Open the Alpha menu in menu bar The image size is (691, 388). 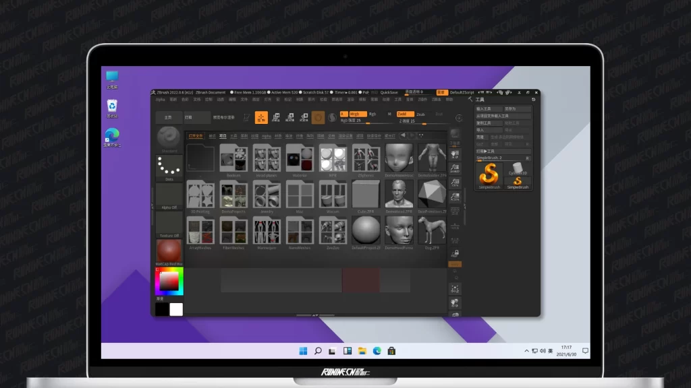pos(161,99)
